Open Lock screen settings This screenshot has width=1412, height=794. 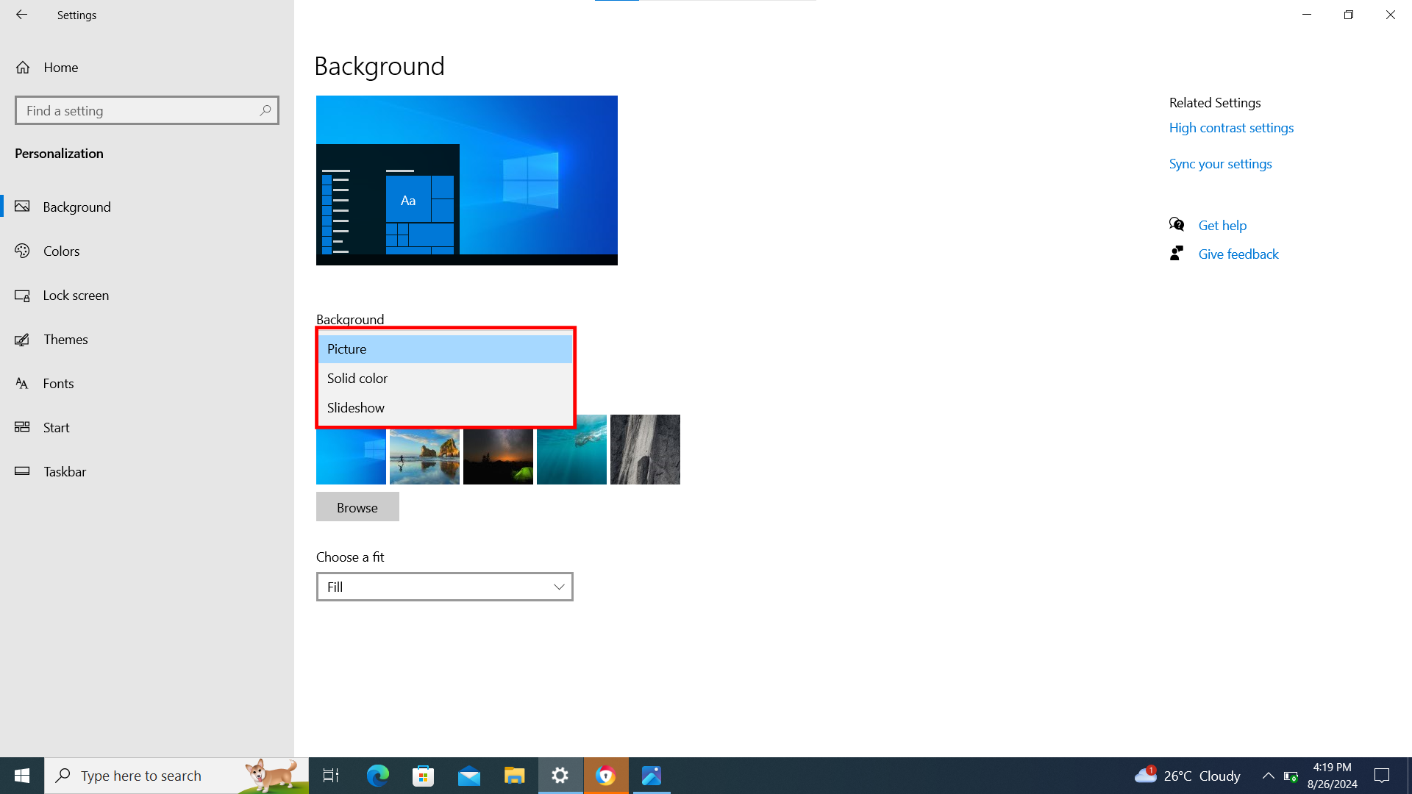[75, 296]
